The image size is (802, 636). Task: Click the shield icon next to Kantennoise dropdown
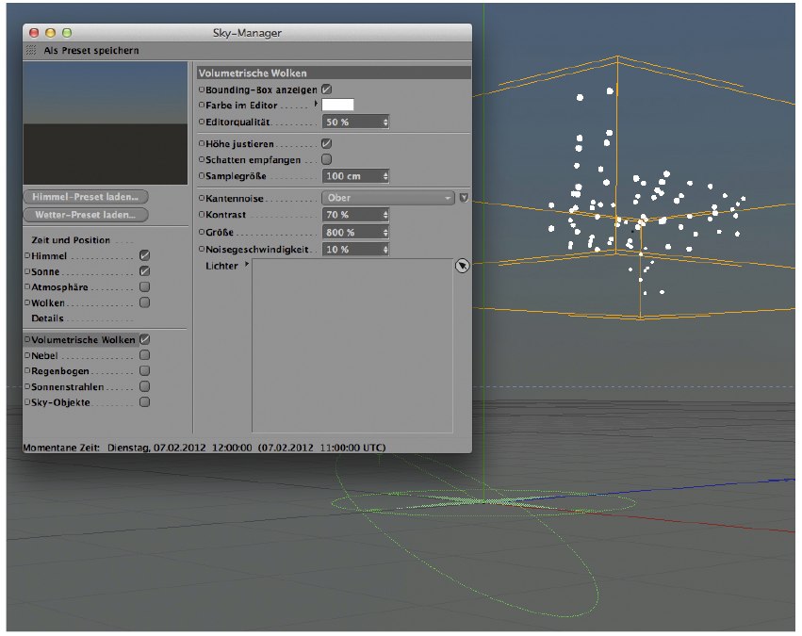tap(463, 198)
